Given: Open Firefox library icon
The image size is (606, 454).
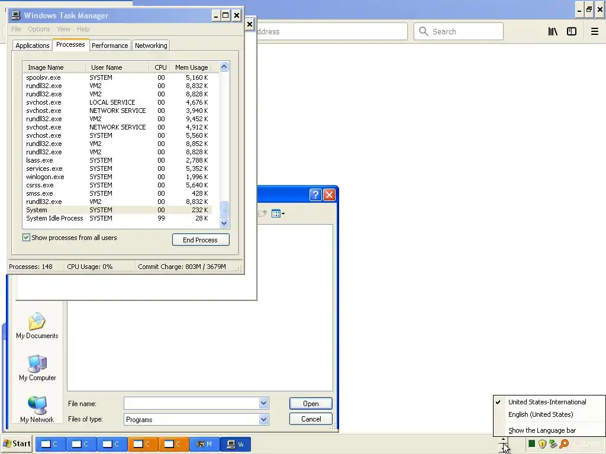Looking at the screenshot, I should pos(553,32).
